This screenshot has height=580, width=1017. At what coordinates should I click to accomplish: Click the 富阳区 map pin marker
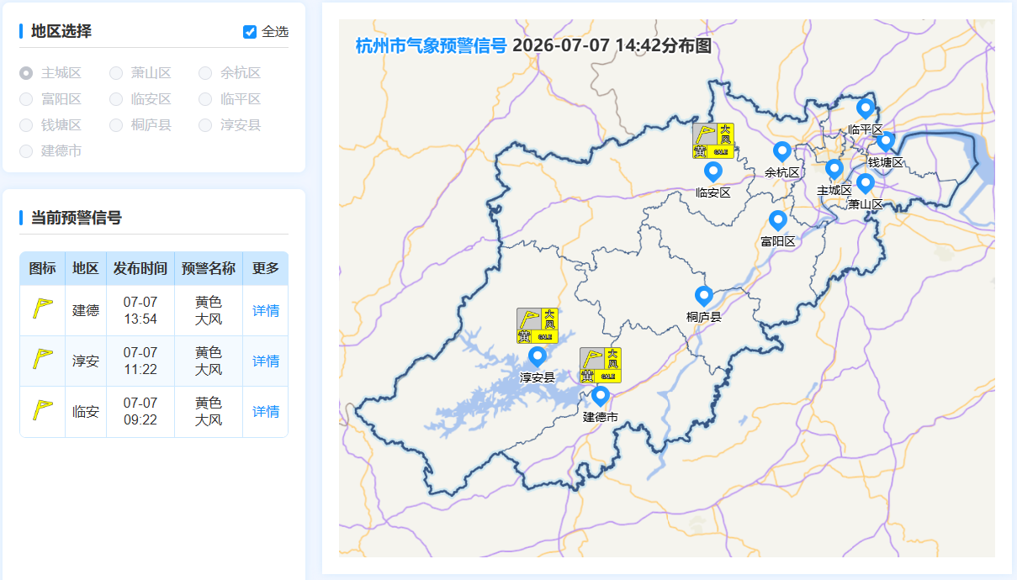(778, 221)
